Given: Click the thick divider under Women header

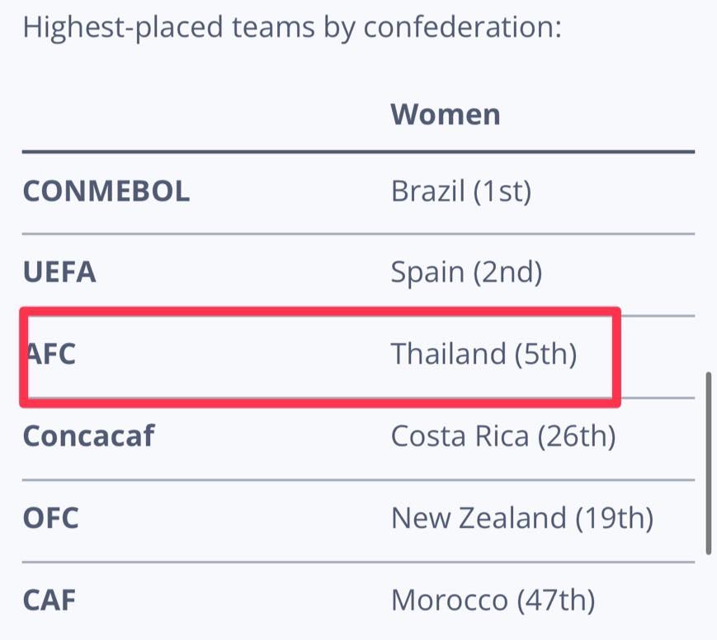Looking at the screenshot, I should pyautogui.click(x=358, y=152).
